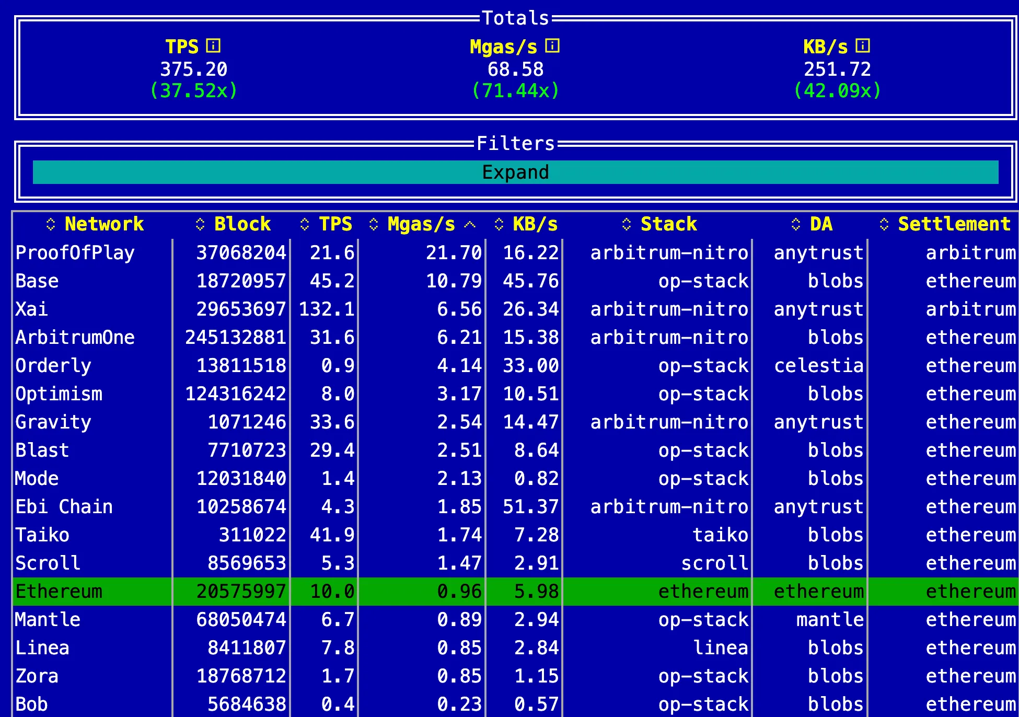
Task: Sort table by Block column header
Action: 242,224
